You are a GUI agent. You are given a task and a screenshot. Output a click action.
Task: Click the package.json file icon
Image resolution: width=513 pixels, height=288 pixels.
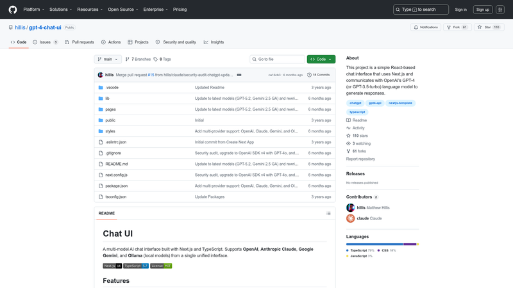(x=101, y=186)
